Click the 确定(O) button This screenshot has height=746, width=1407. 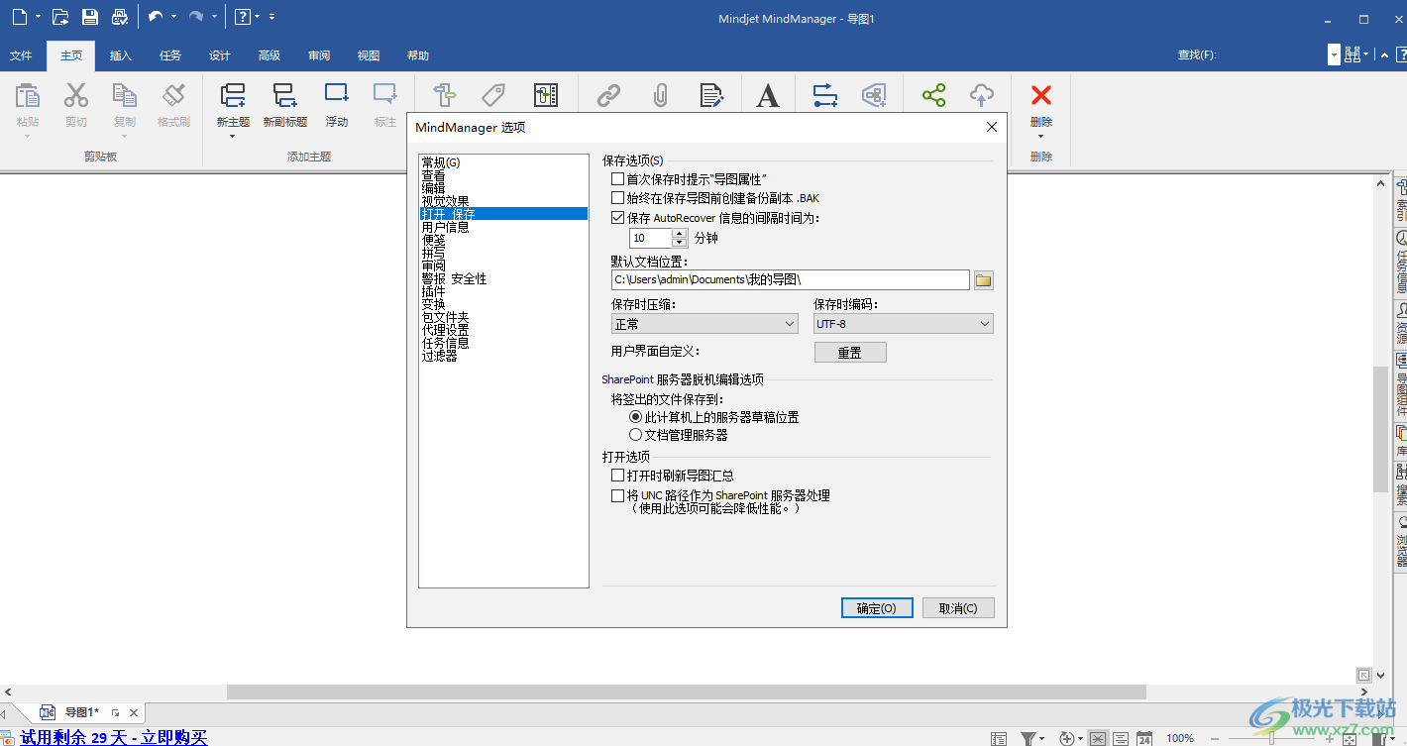click(877, 608)
